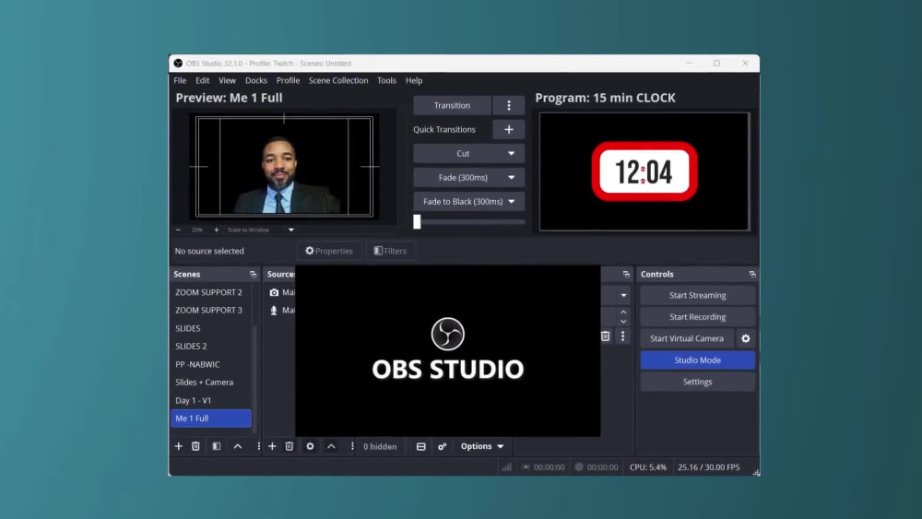The width and height of the screenshot is (922, 519).
Task: Add a quick transition with the plus button
Action: [509, 129]
